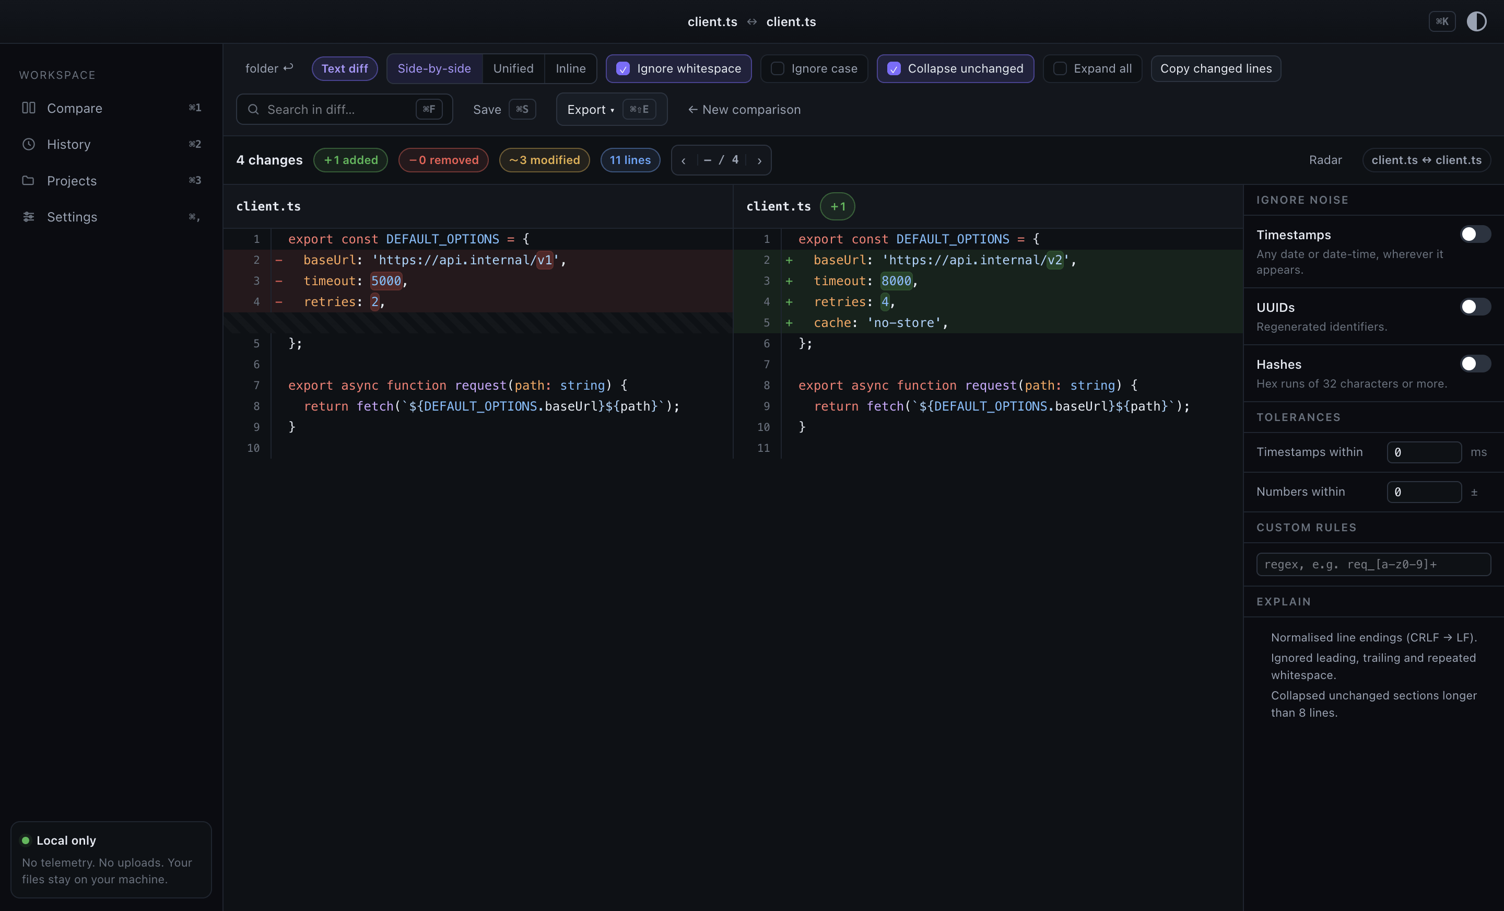
Task: Click the client.ts ⇔ client.ts pill
Action: pyautogui.click(x=1427, y=160)
